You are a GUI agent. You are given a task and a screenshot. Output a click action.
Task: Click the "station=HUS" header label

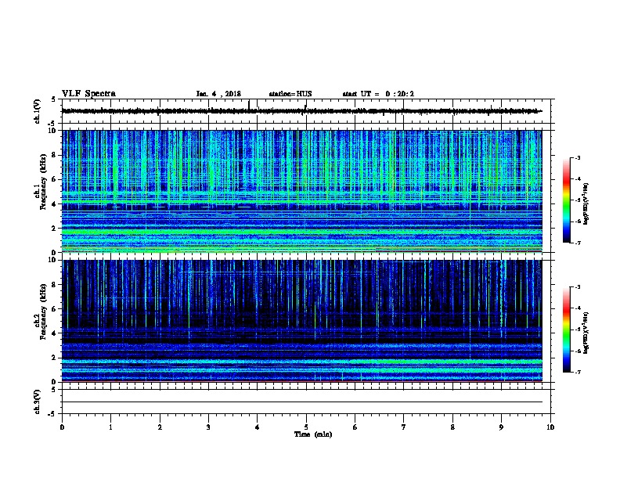(290, 94)
